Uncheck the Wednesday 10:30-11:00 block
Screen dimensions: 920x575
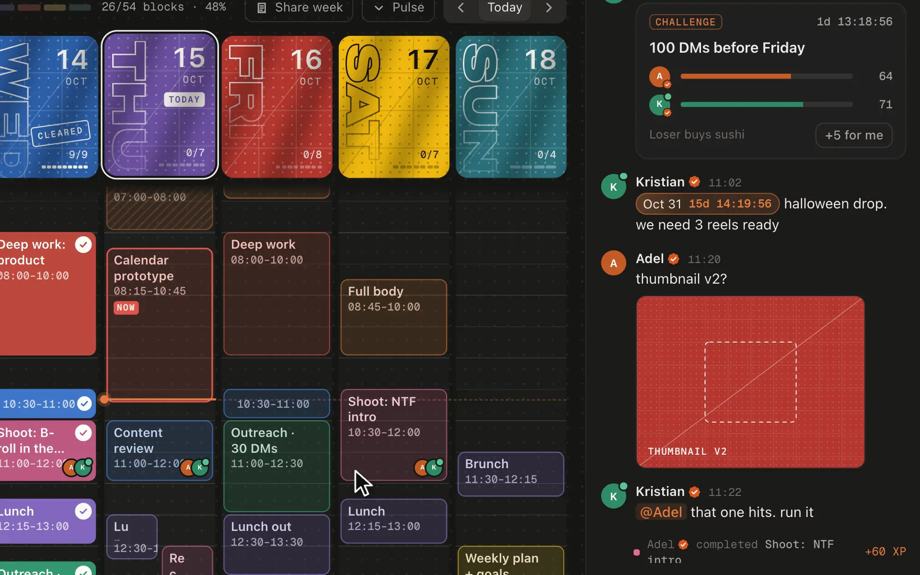pyautogui.click(x=84, y=404)
